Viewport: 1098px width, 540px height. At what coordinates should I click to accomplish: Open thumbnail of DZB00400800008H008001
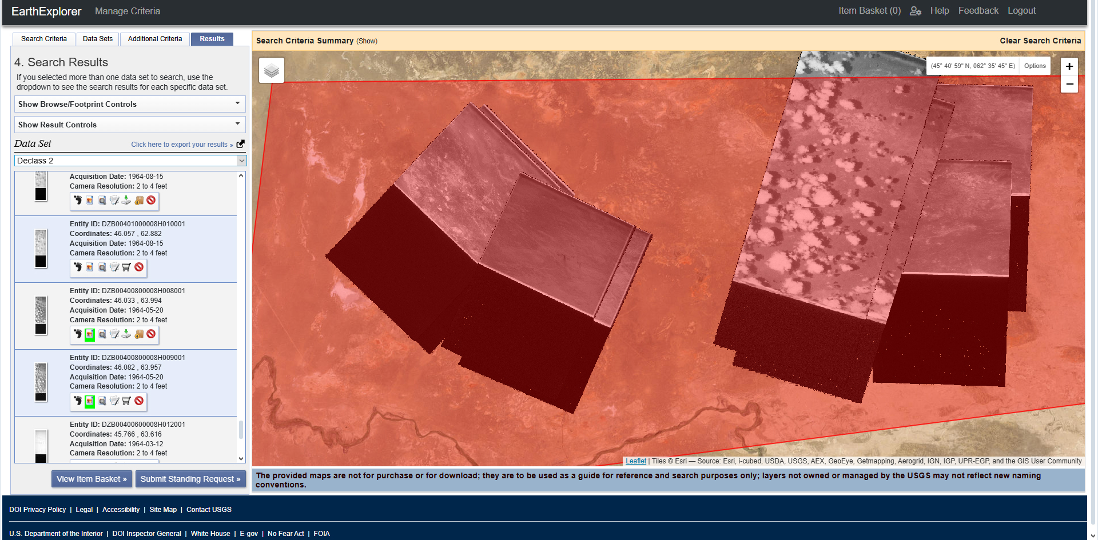tap(41, 315)
